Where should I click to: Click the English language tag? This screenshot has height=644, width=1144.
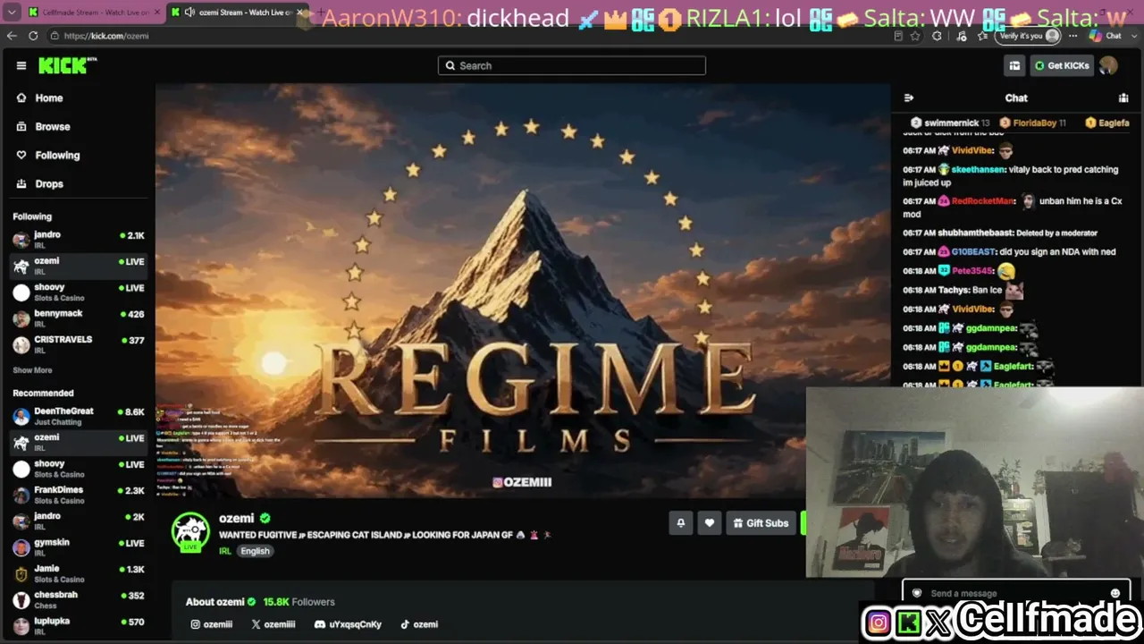[255, 551]
